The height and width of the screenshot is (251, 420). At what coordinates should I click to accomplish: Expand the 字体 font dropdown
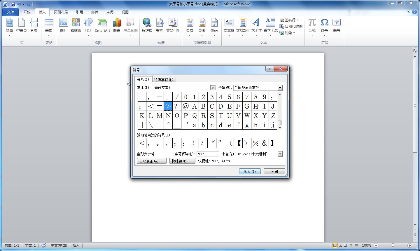click(213, 88)
